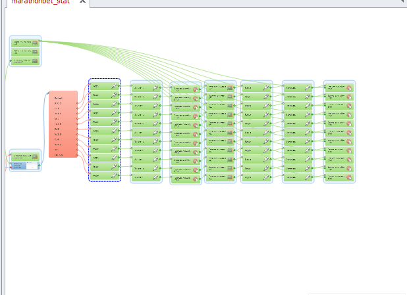This screenshot has height=295, width=407.
Task: Select the blue action block in bottom-left group
Action: [x=25, y=166]
